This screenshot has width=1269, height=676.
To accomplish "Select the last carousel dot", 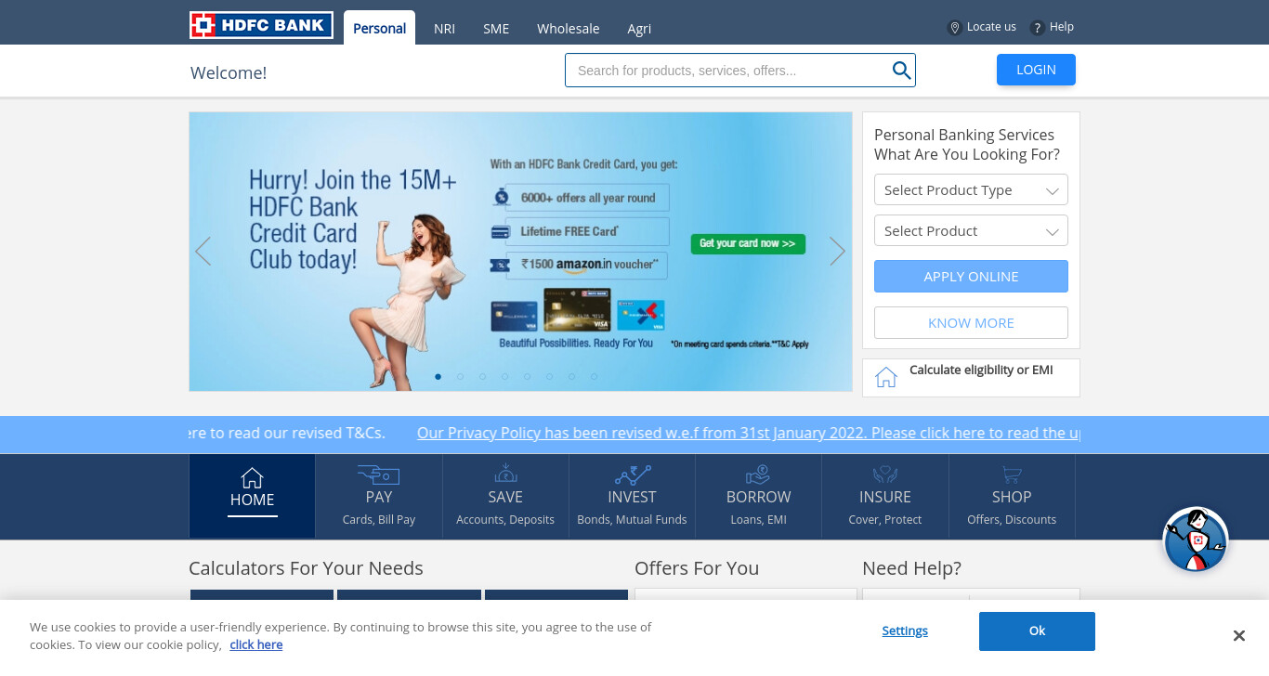I will tap(595, 376).
